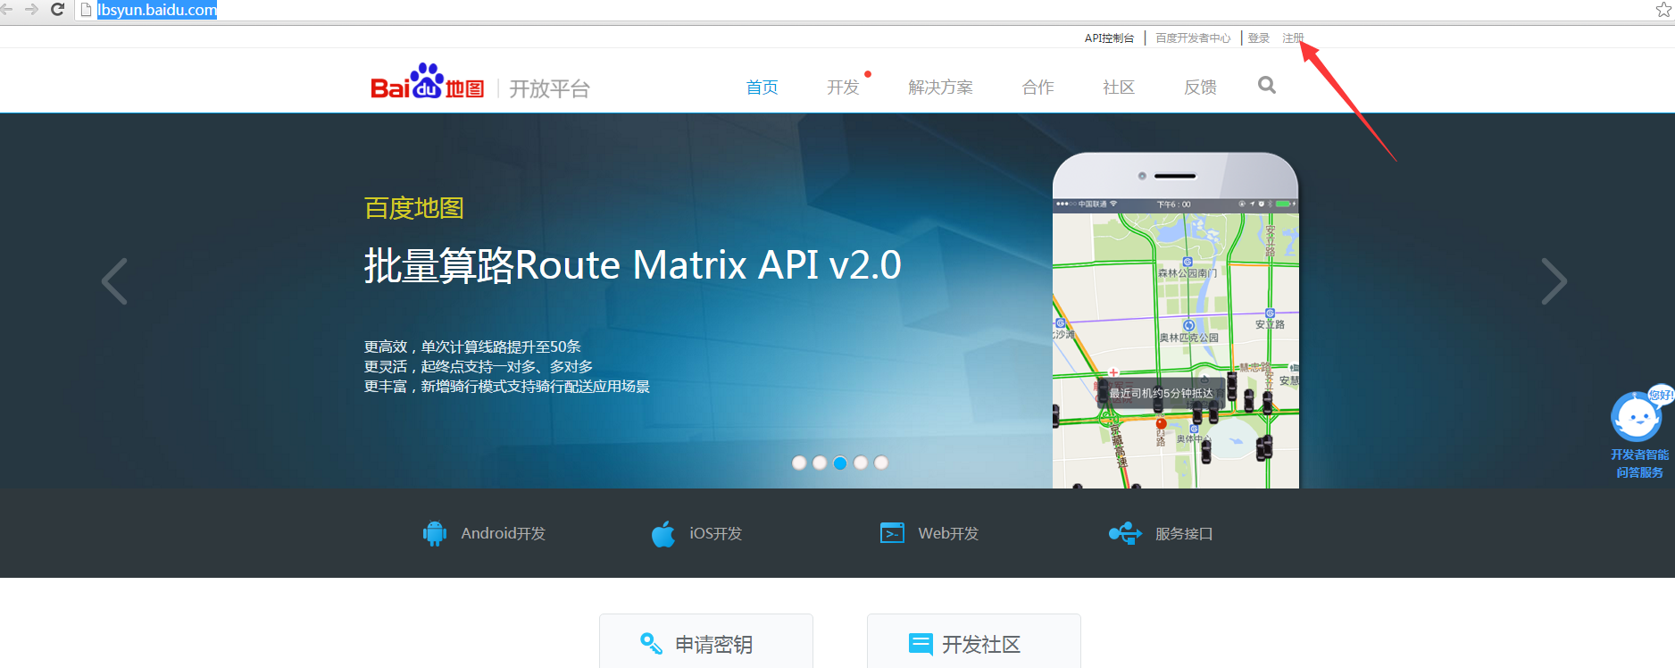Click the 开放平台 title text

click(x=549, y=88)
